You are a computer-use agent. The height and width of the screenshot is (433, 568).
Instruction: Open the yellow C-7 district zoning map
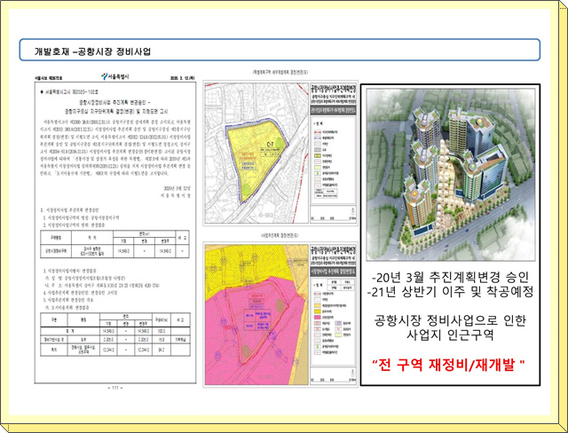click(256, 153)
